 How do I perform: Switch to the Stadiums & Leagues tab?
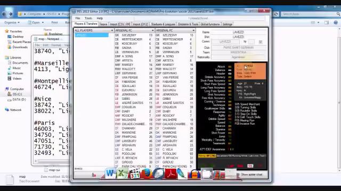163,24
